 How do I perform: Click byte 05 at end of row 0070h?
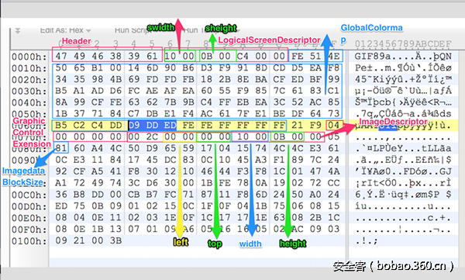click(x=333, y=137)
